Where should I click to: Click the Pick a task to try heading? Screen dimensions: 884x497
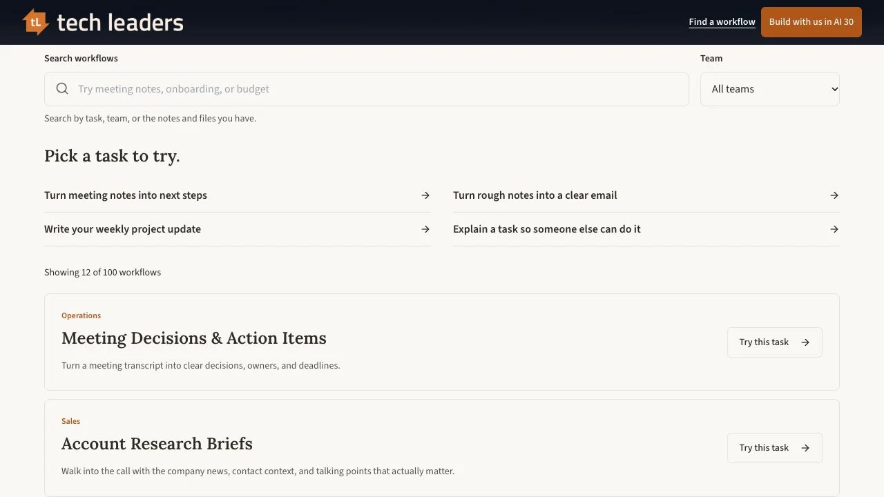point(112,156)
